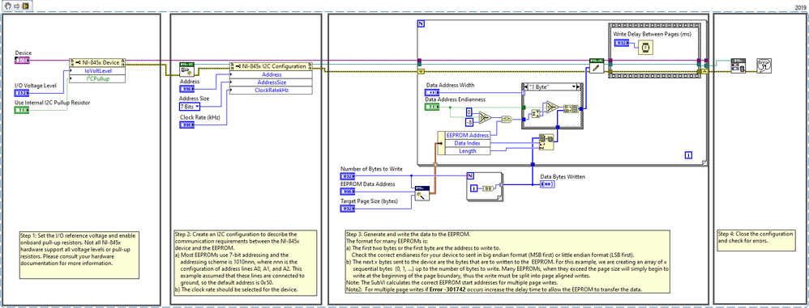Select the ClockRatekHz property
The image size is (809, 308).
click(271, 90)
